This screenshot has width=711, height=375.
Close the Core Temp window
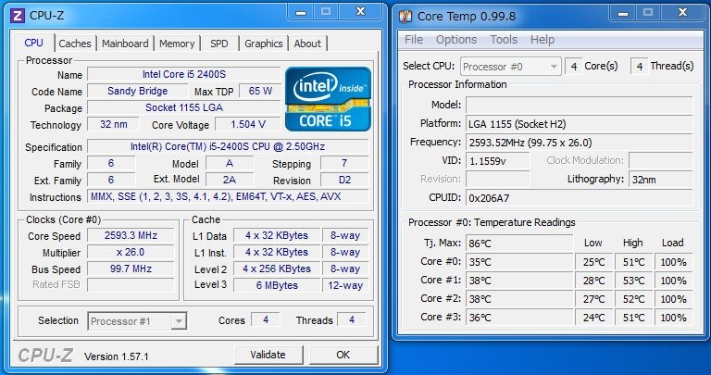[683, 13]
